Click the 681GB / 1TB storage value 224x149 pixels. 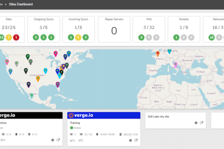(x=131, y=134)
